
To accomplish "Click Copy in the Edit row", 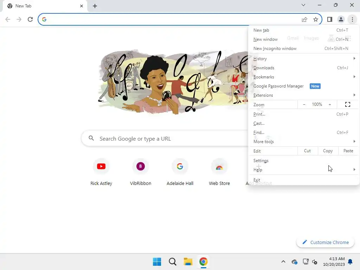I will (x=328, y=151).
